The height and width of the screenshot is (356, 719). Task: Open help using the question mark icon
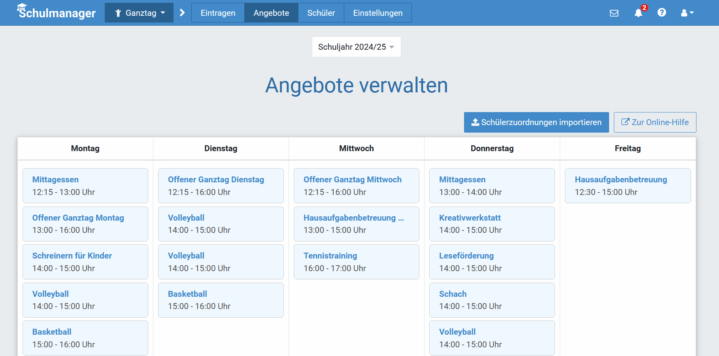662,13
